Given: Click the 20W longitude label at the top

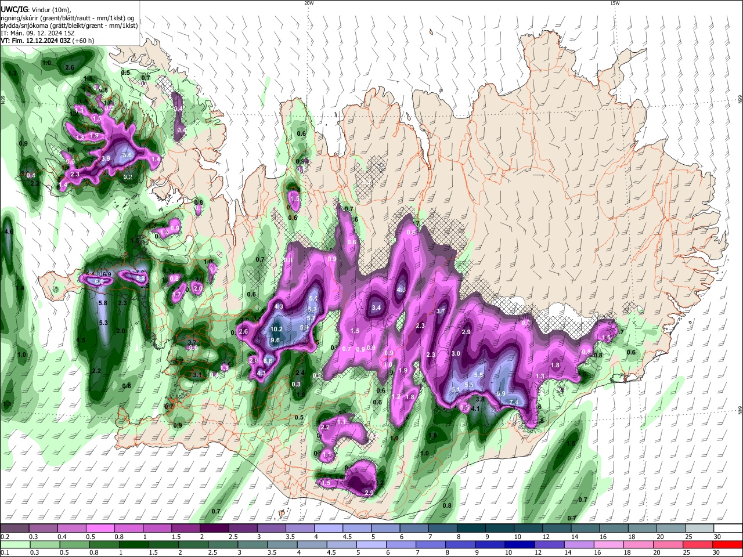Looking at the screenshot, I should coord(309,3).
